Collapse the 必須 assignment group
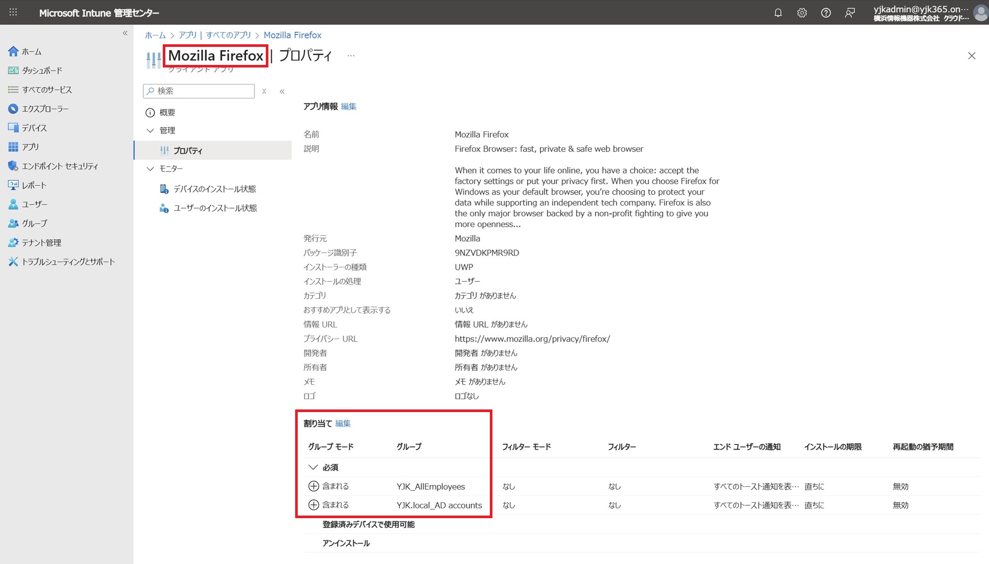 pyautogui.click(x=313, y=467)
